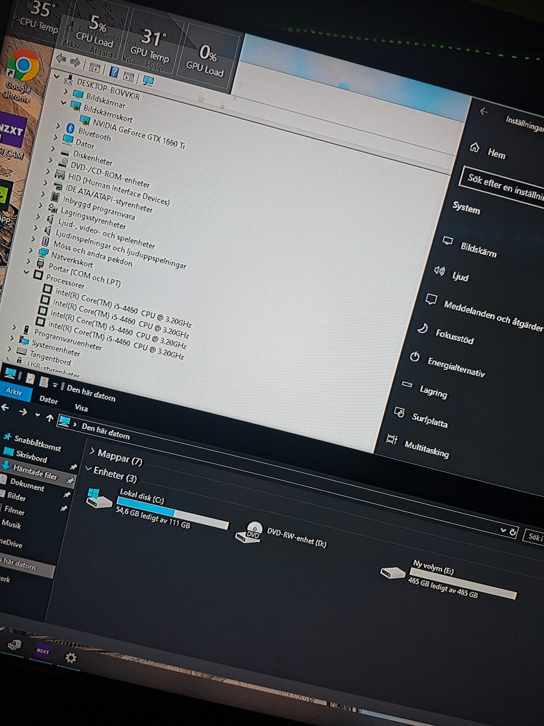Toggle Device Manager console tree pane icon
The height and width of the screenshot is (726, 544).
coord(94,67)
